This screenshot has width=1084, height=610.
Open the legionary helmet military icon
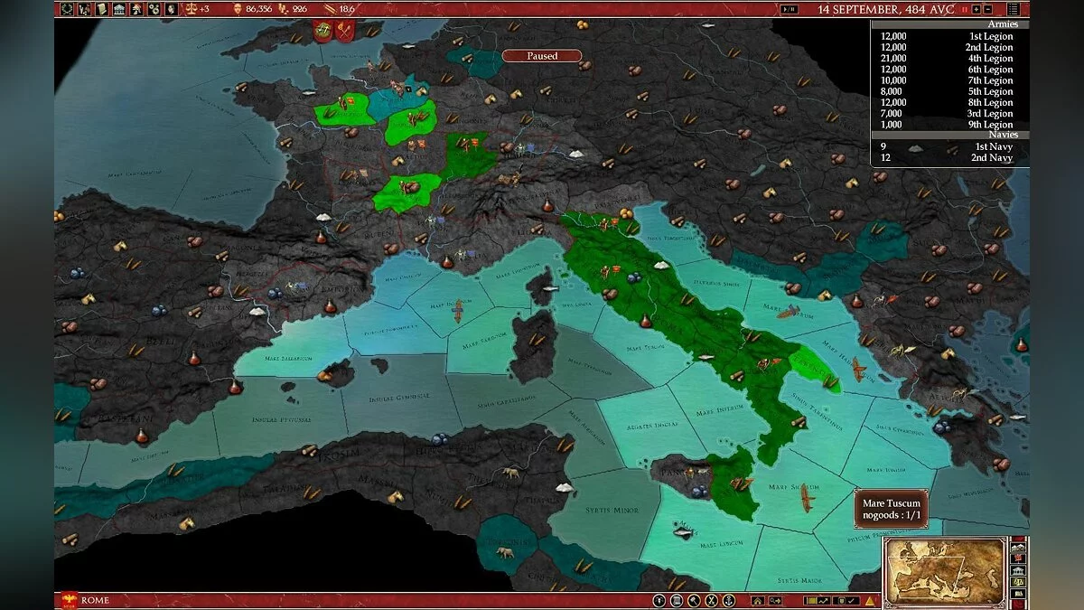(x=135, y=9)
